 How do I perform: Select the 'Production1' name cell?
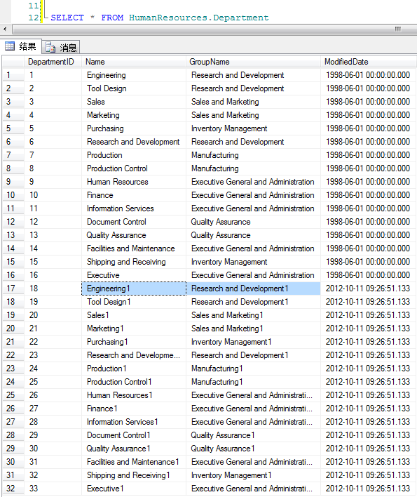[x=134, y=369]
